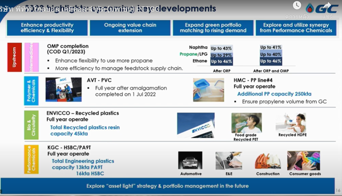Click the red Upstream label
Screen dimensions: 342x196
point(14,57)
